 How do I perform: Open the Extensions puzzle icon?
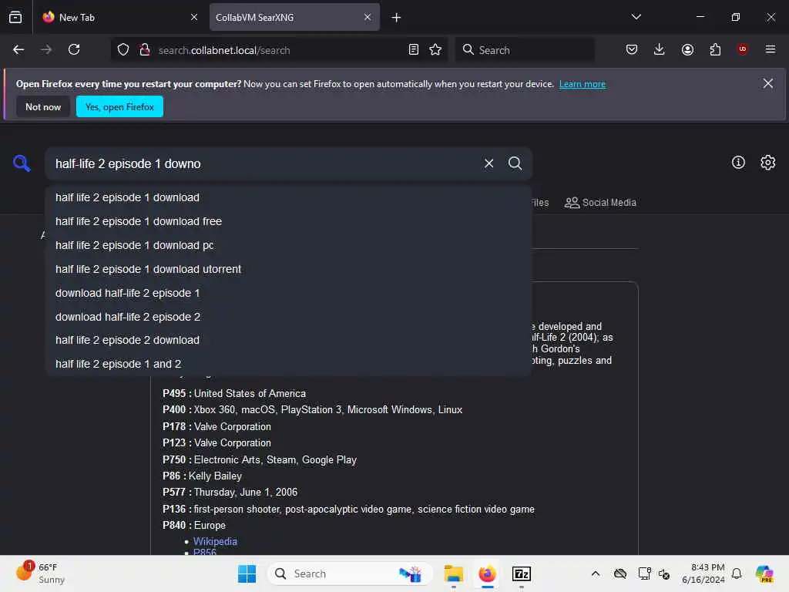[715, 49]
